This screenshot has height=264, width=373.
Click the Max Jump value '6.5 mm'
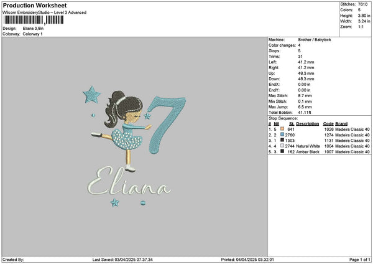305,107
